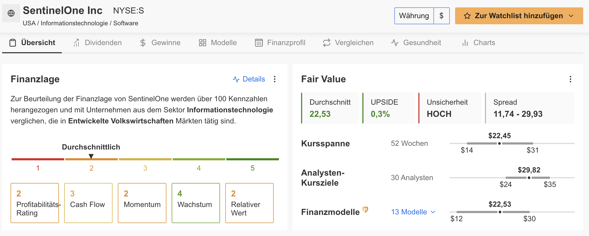The image size is (589, 236).
Task: Click the grid icon next to Modelle
Action: (203, 43)
